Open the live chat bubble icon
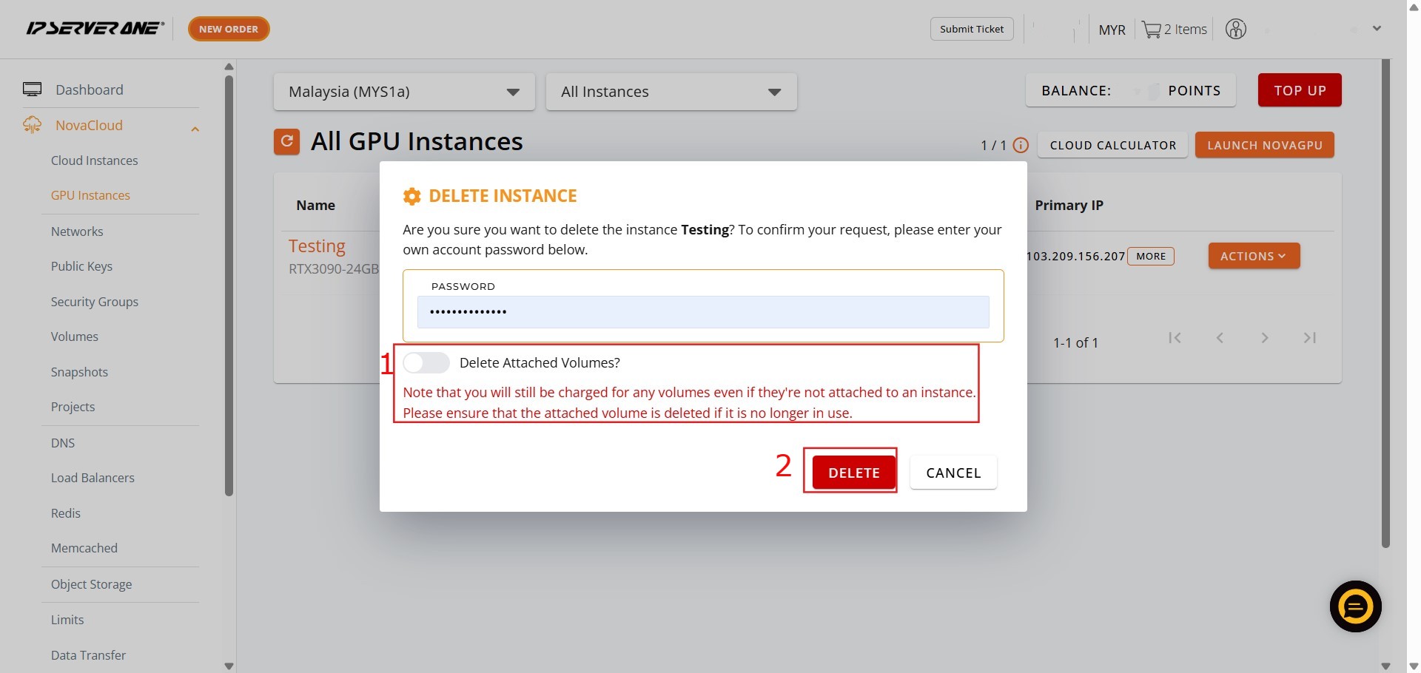 click(x=1355, y=606)
